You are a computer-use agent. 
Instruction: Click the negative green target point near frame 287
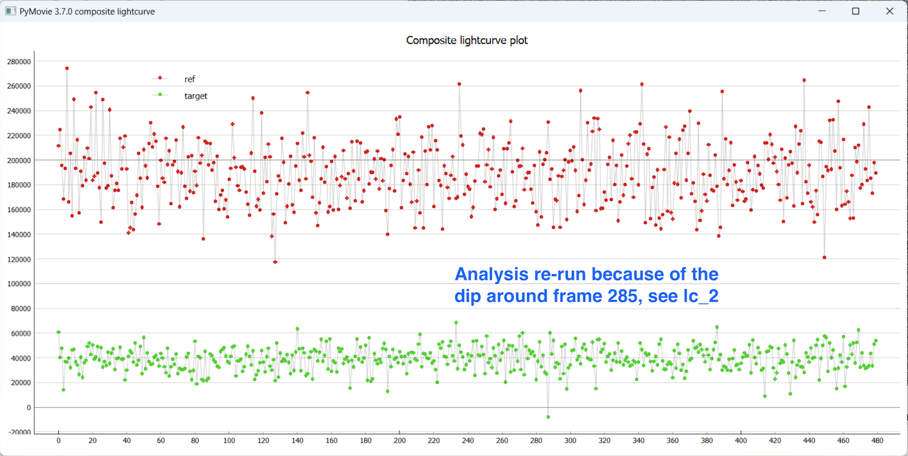coord(548,417)
